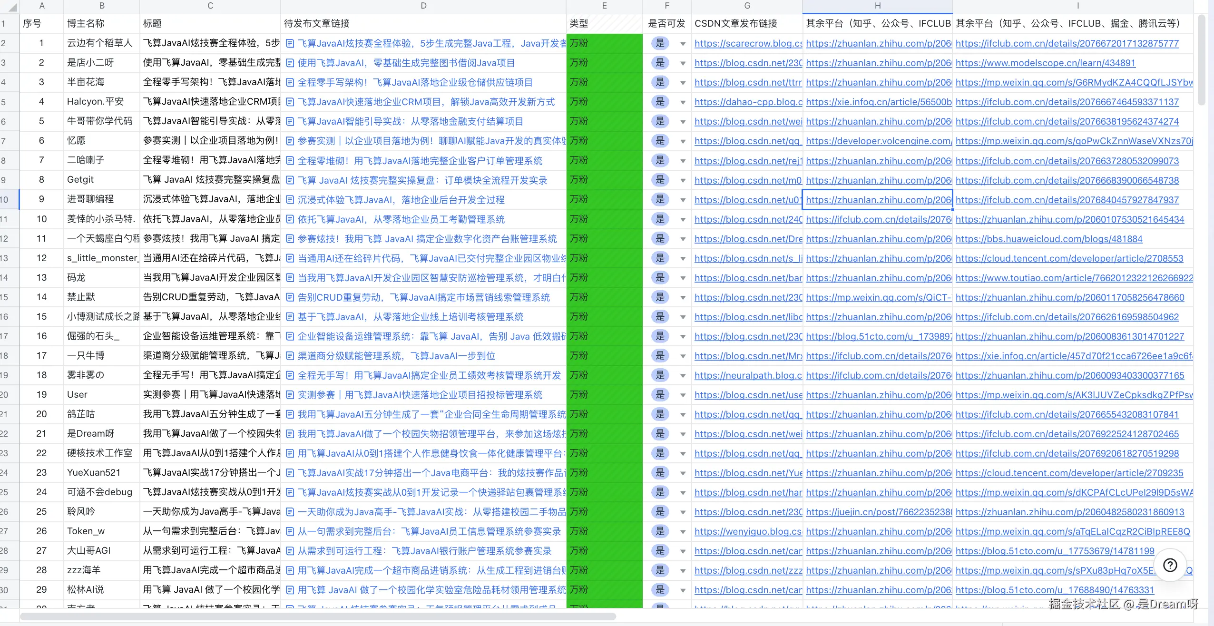Image resolution: width=1214 pixels, height=626 pixels.
Task: Click the horizontal scrollbar thumb
Action: [318, 616]
